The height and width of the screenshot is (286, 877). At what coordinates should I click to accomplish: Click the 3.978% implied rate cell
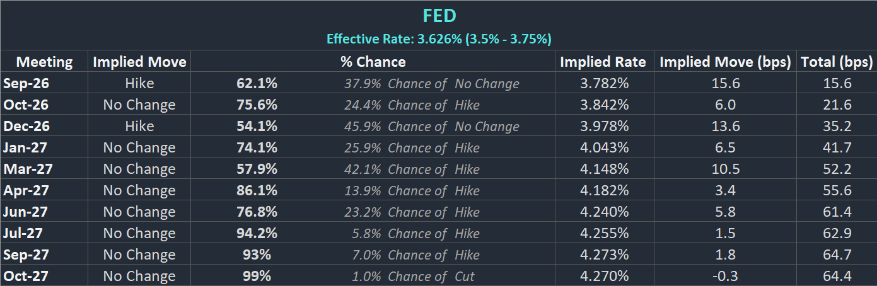[x=603, y=126]
